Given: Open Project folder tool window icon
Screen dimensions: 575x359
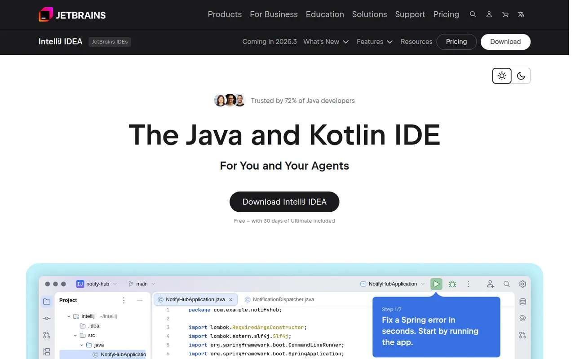Looking at the screenshot, I should coord(47,302).
